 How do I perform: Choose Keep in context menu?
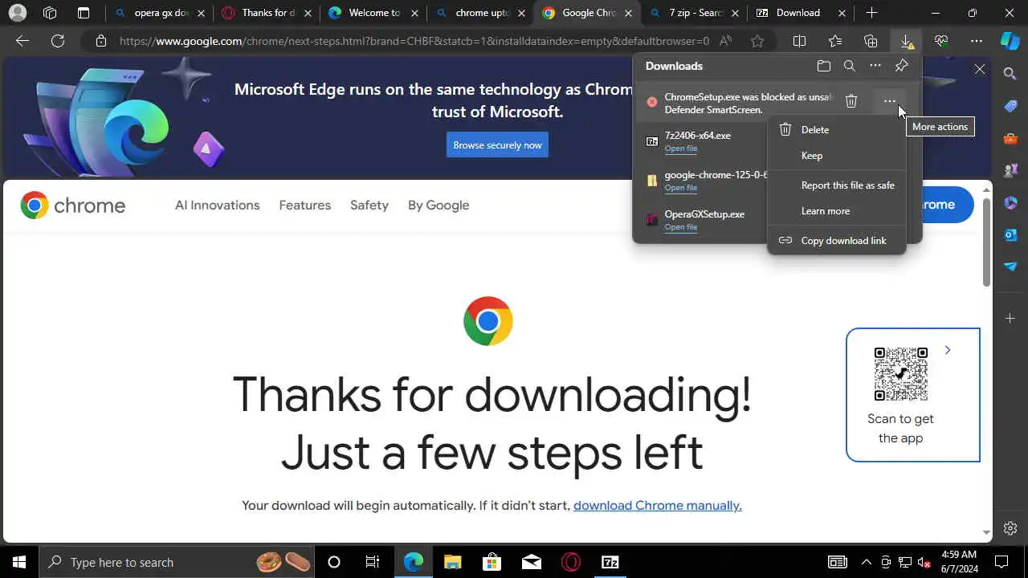click(837, 156)
